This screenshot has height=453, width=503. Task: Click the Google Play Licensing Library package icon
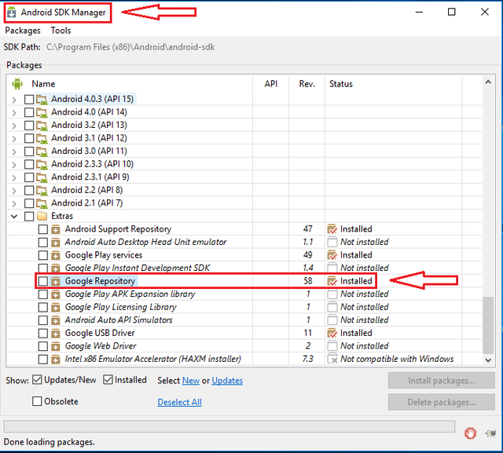click(x=56, y=307)
